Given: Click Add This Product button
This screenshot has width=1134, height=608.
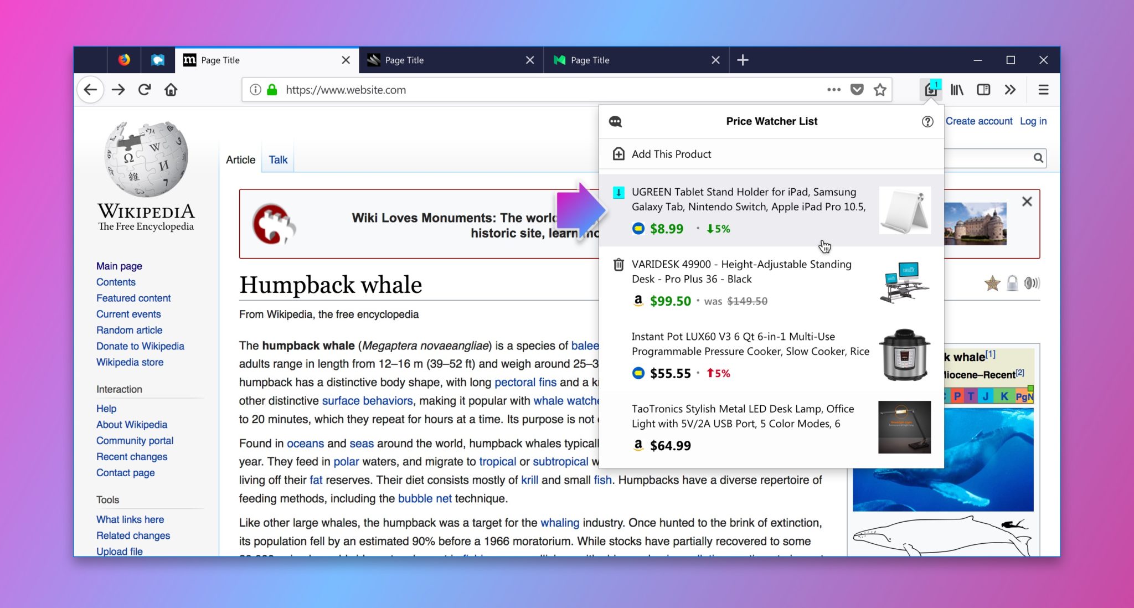Looking at the screenshot, I should click(x=671, y=154).
